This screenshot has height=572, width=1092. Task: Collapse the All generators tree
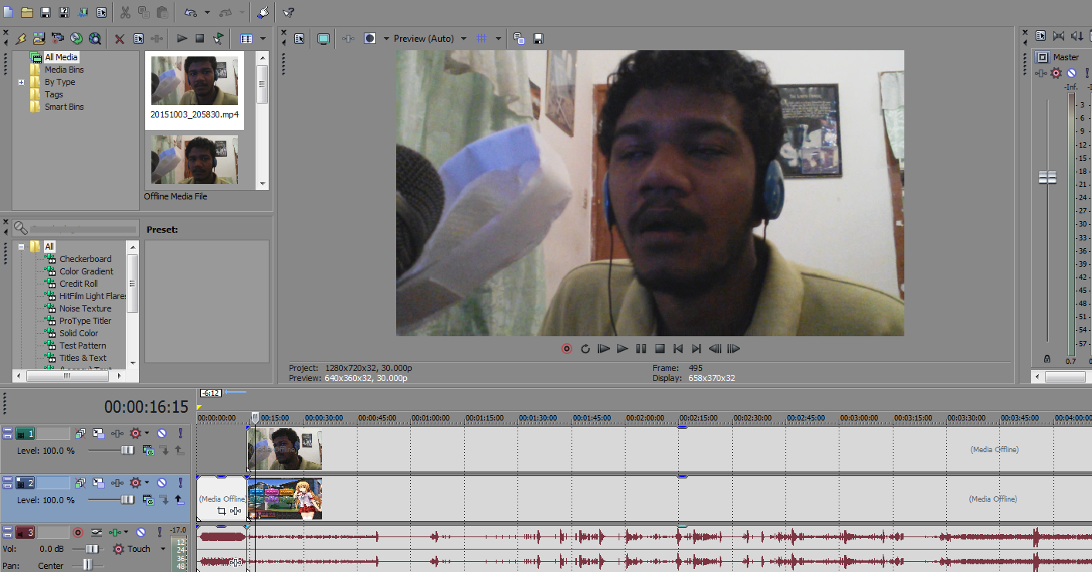coord(22,247)
